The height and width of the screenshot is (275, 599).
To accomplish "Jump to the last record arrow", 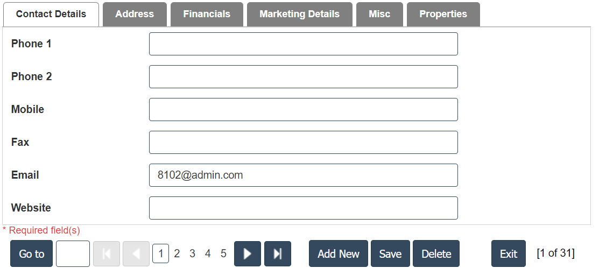I will 278,254.
